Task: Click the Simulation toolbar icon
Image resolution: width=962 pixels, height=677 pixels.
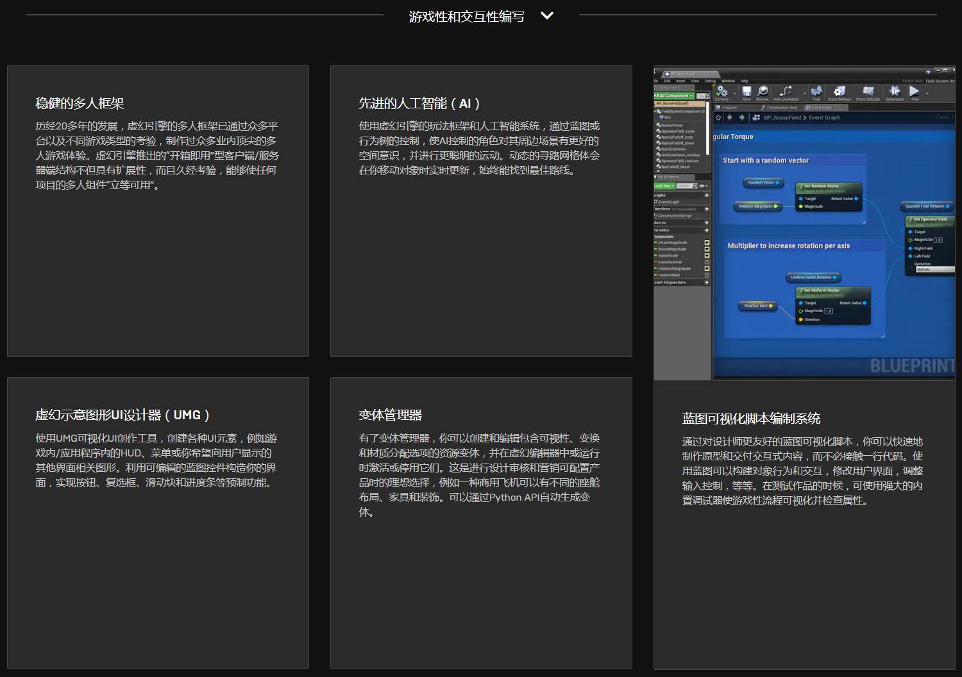Action: coord(895,92)
